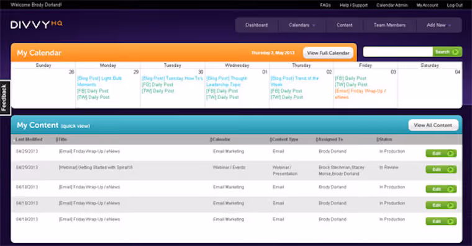Open Wednesday's [FB] Daily Post
Viewport: 472px width, 246px height.
click(222, 90)
